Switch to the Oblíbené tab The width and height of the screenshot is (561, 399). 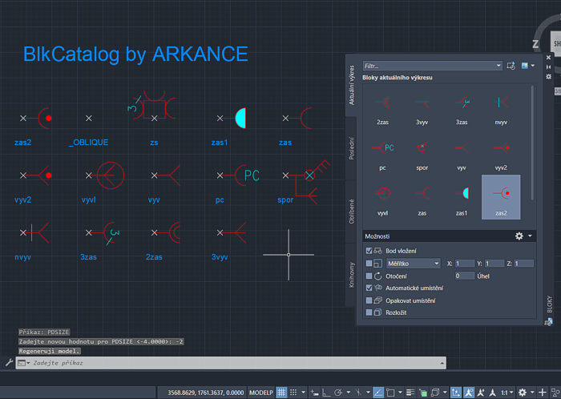coord(351,211)
